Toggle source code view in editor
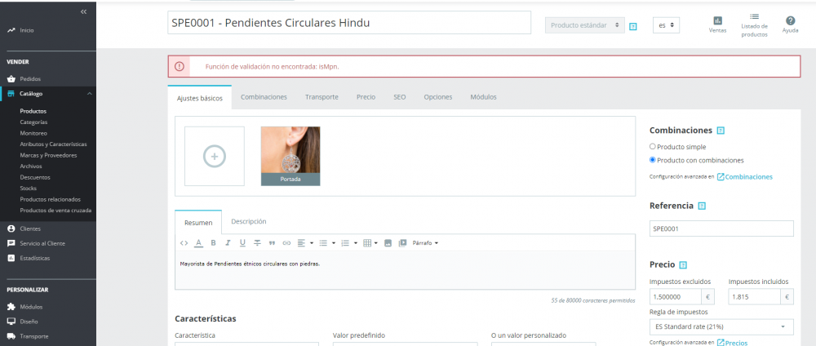Viewport: 816px width, 346px height. (x=184, y=243)
